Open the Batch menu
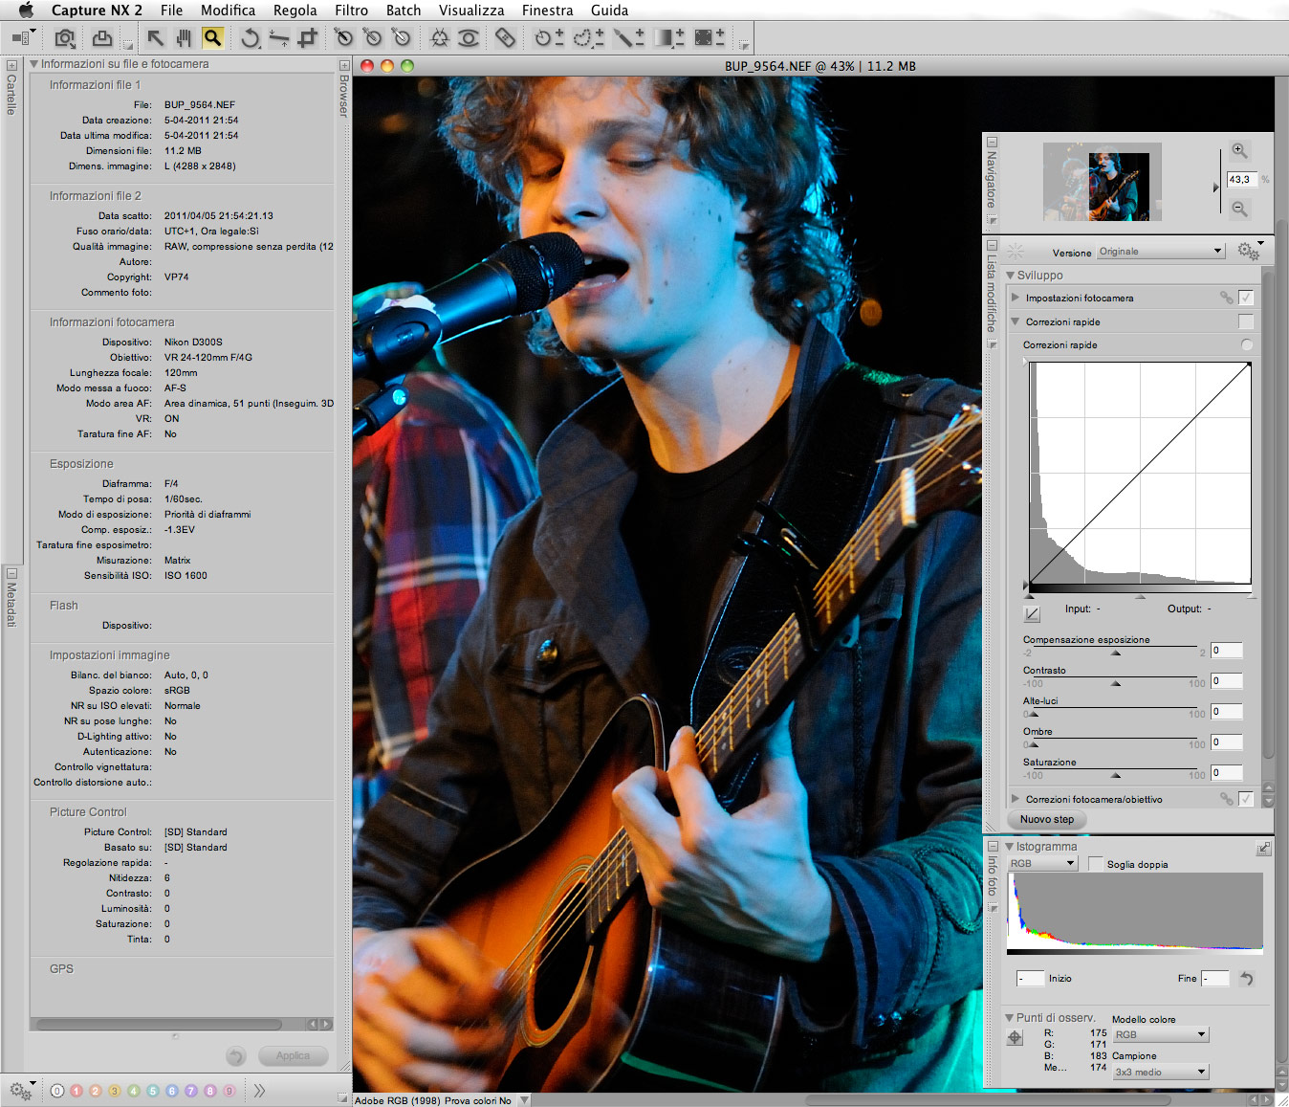Viewport: 1289px width, 1107px height. 403,11
